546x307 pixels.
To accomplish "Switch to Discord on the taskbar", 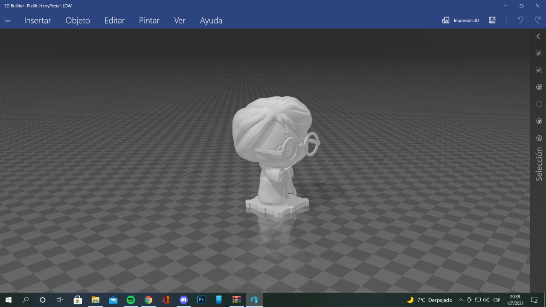I will coord(183,300).
